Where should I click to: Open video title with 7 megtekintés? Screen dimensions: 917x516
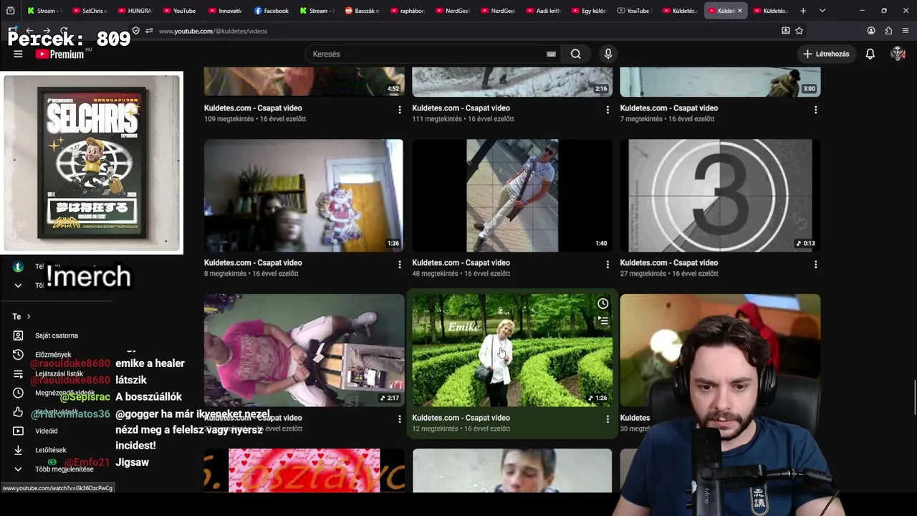tap(668, 108)
